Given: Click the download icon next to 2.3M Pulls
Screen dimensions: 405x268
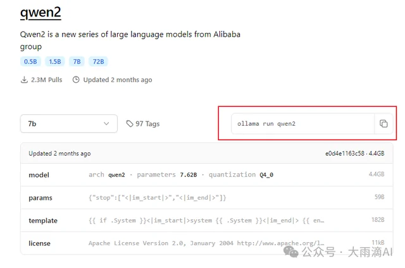Looking at the screenshot, I should pyautogui.click(x=24, y=80).
